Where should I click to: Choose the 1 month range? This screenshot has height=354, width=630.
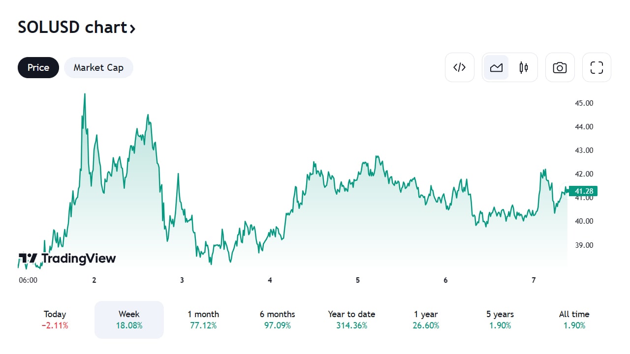[x=203, y=320]
